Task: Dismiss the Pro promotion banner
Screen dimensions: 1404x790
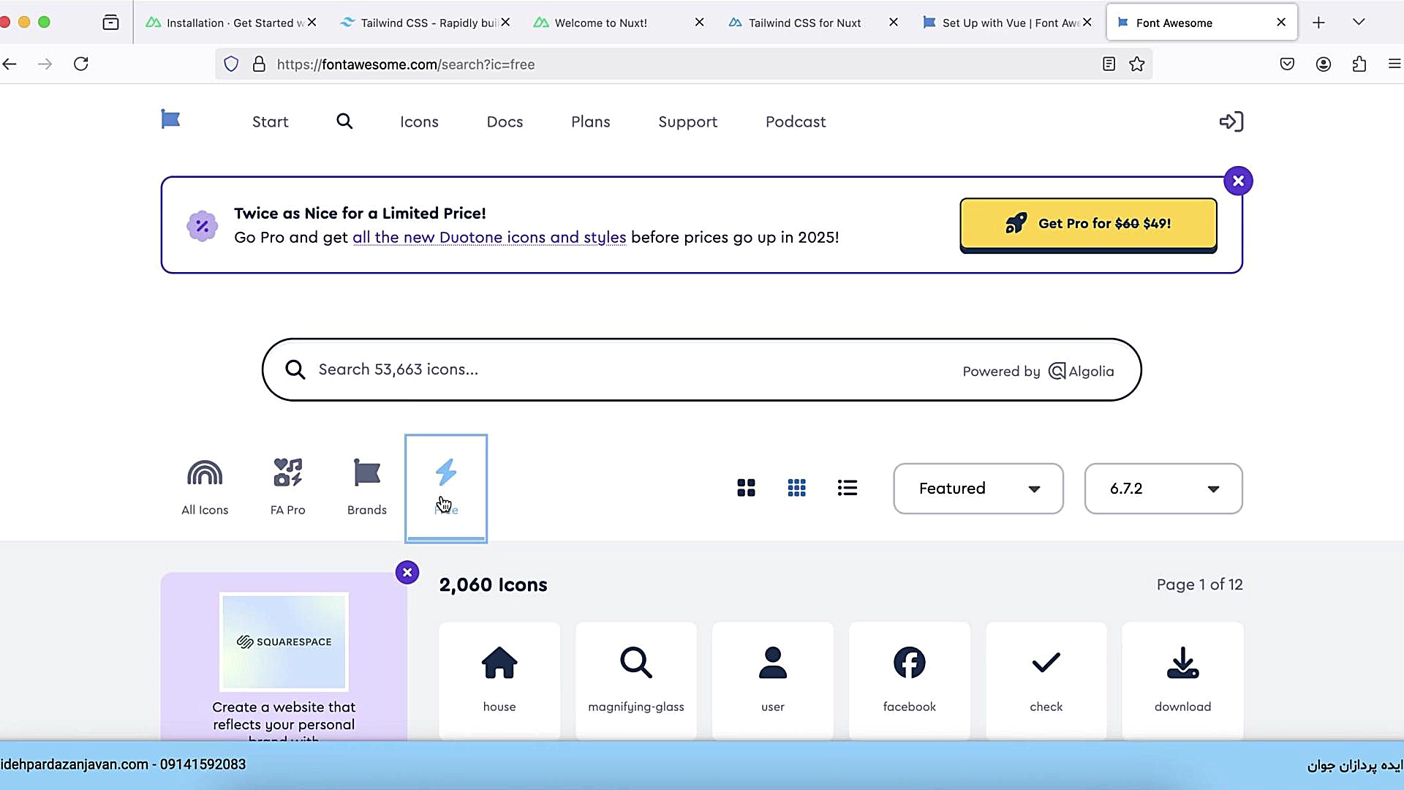Action: point(1238,181)
